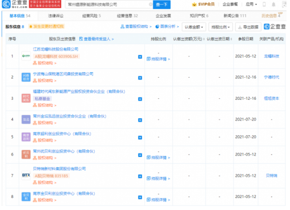Screen dimensions: 290x210
Task: Switch to 经营信息 tab
Action: point(127,16)
